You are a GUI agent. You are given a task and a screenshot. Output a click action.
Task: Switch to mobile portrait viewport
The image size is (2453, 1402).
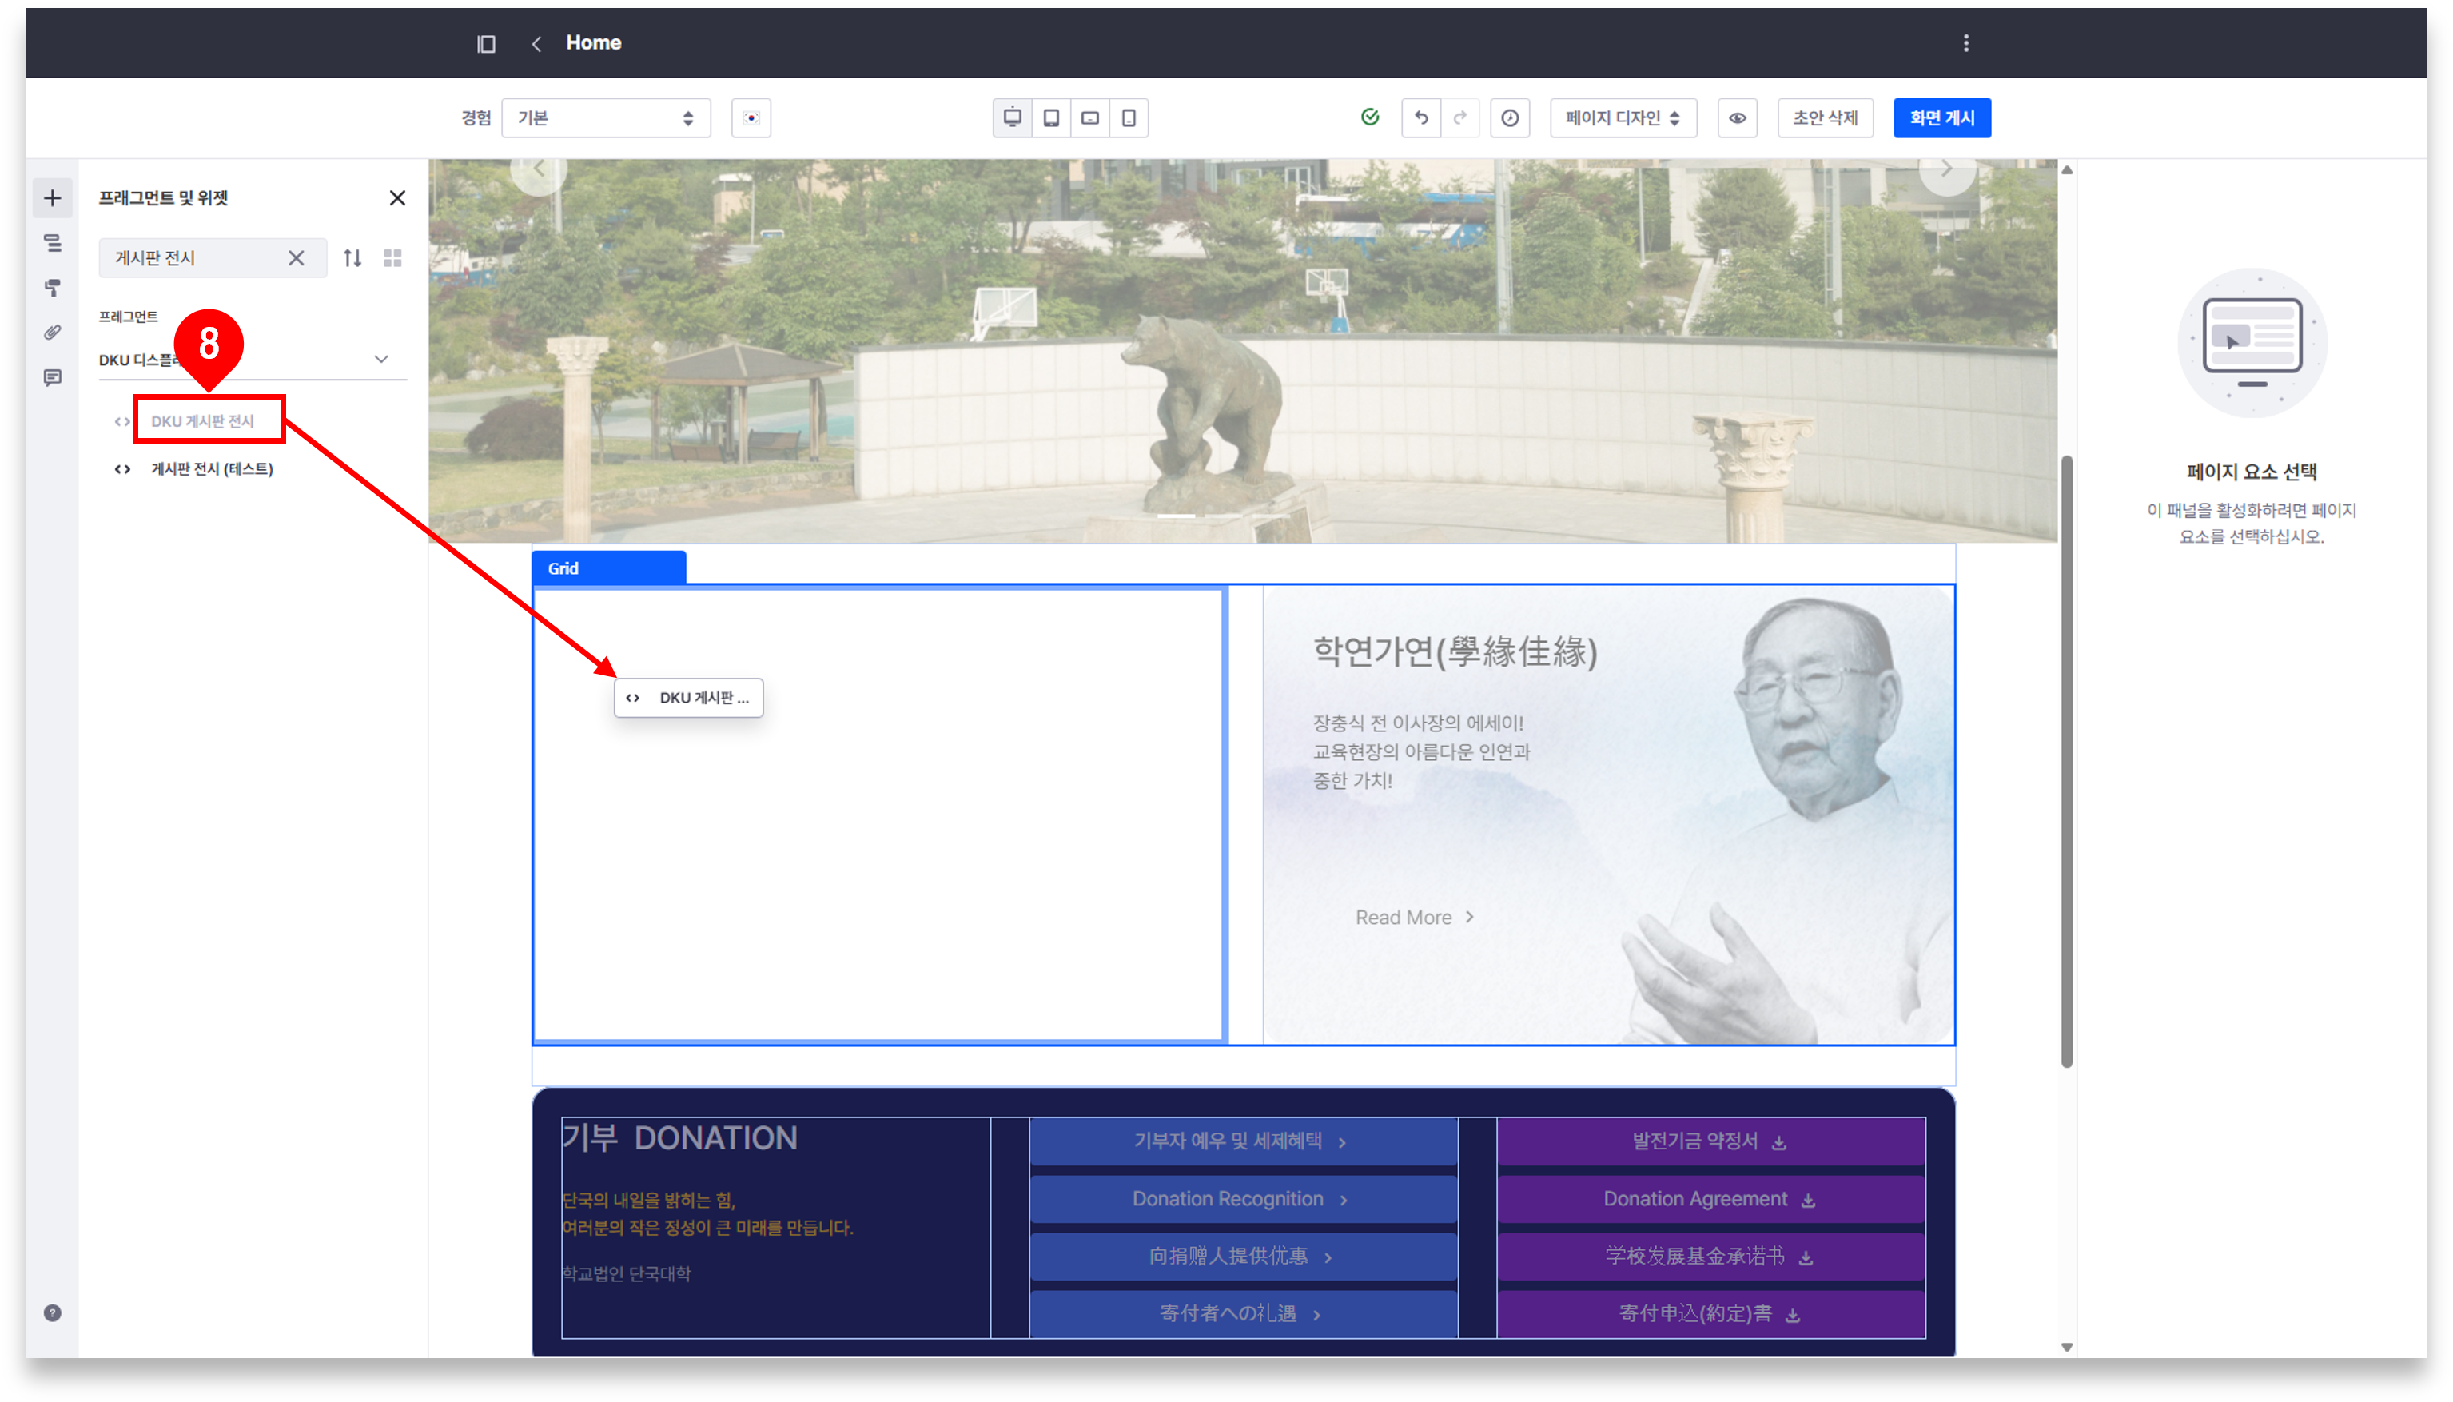[x=1129, y=117]
